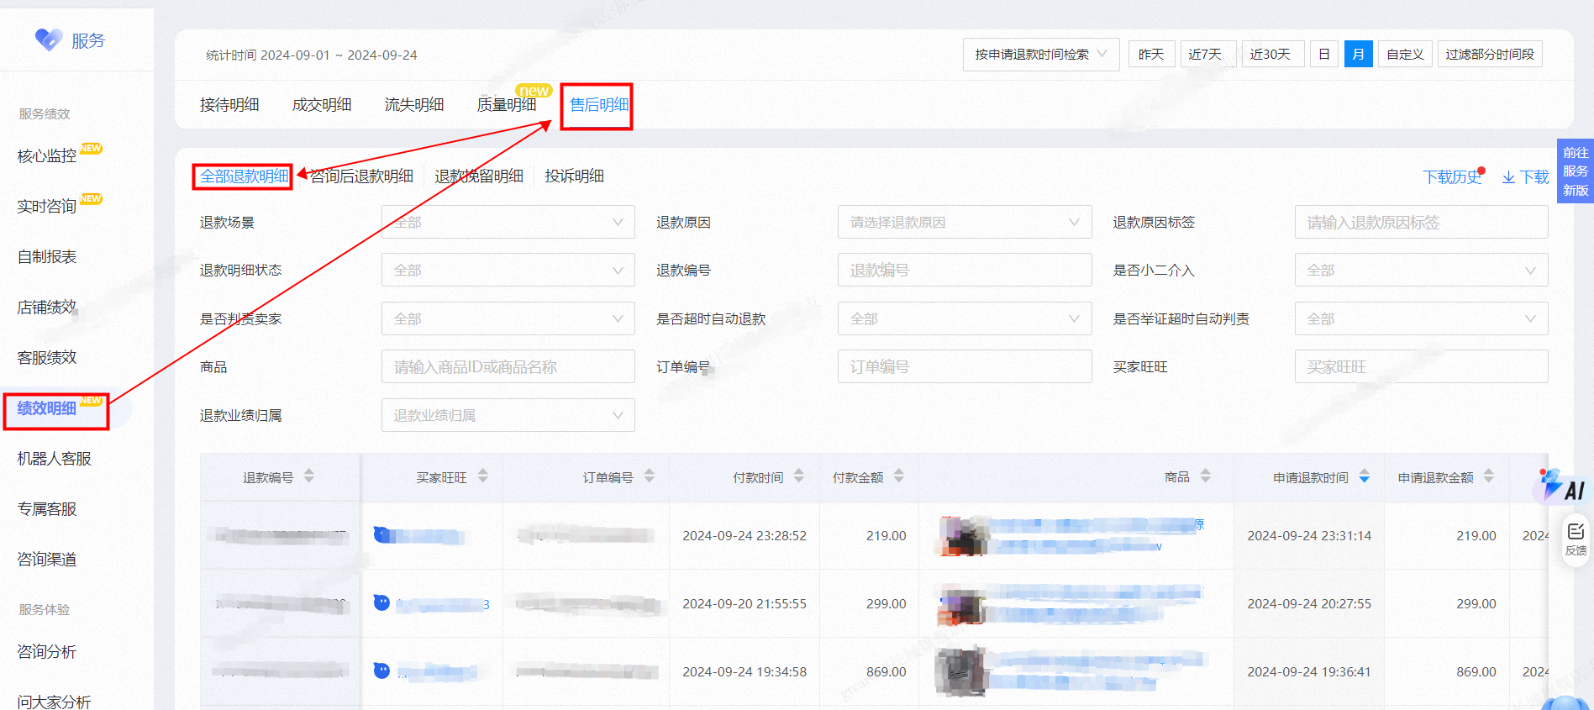Sort by 买家旺旺 column arrows
This screenshot has height=710, width=1594.
pos(483,476)
